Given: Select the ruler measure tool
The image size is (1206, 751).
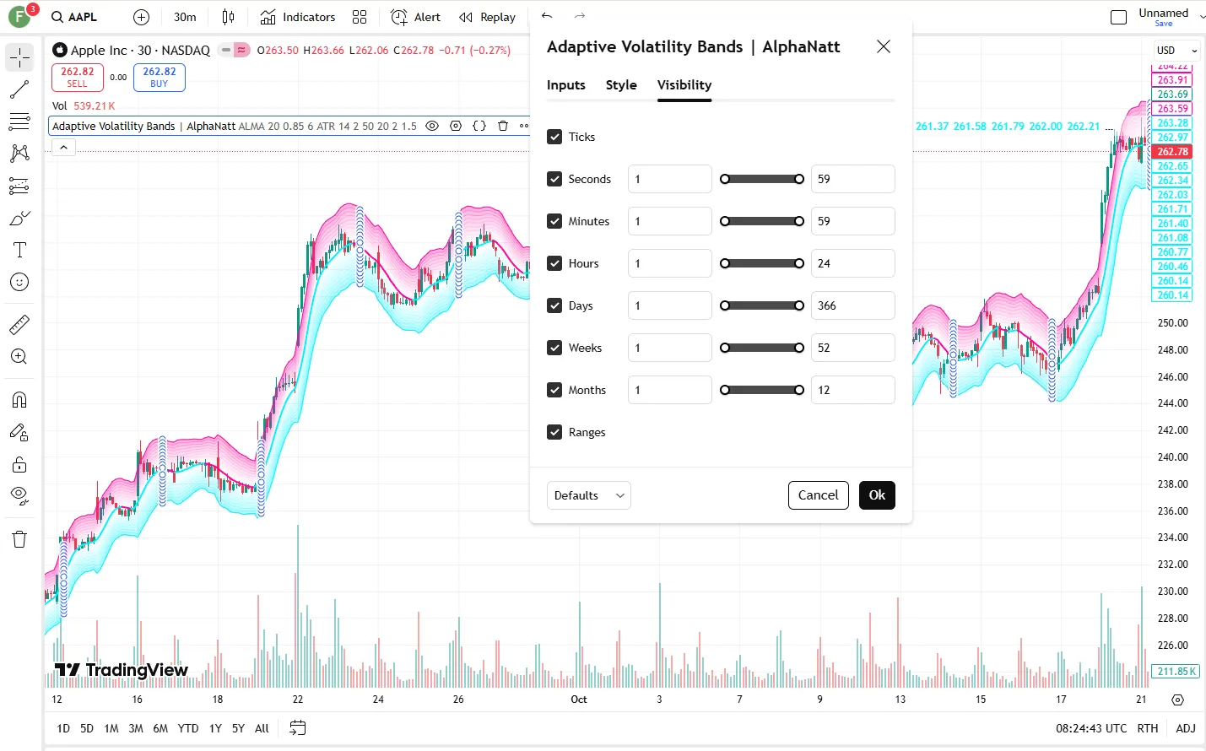Looking at the screenshot, I should [x=19, y=325].
